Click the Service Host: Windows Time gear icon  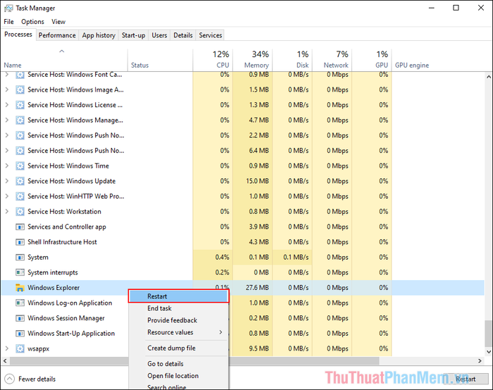pyautogui.click(x=20, y=166)
